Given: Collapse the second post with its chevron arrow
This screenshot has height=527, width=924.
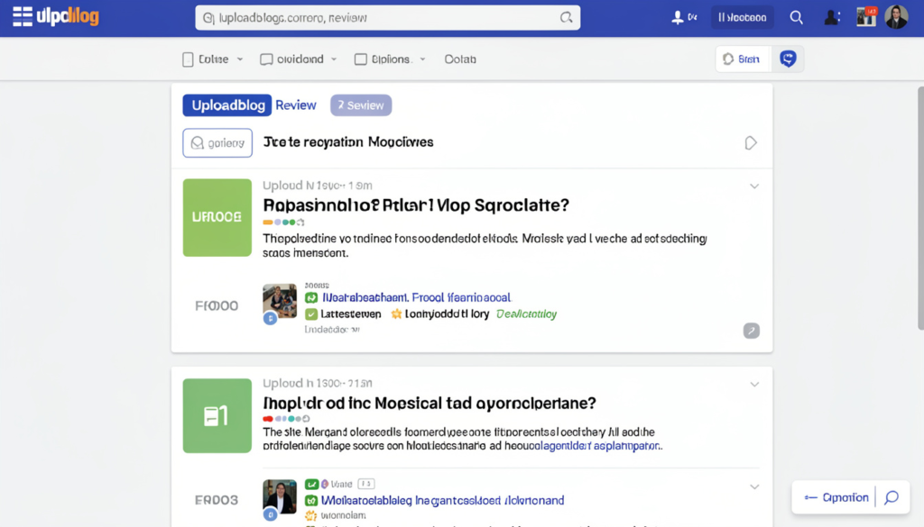Looking at the screenshot, I should tap(754, 383).
